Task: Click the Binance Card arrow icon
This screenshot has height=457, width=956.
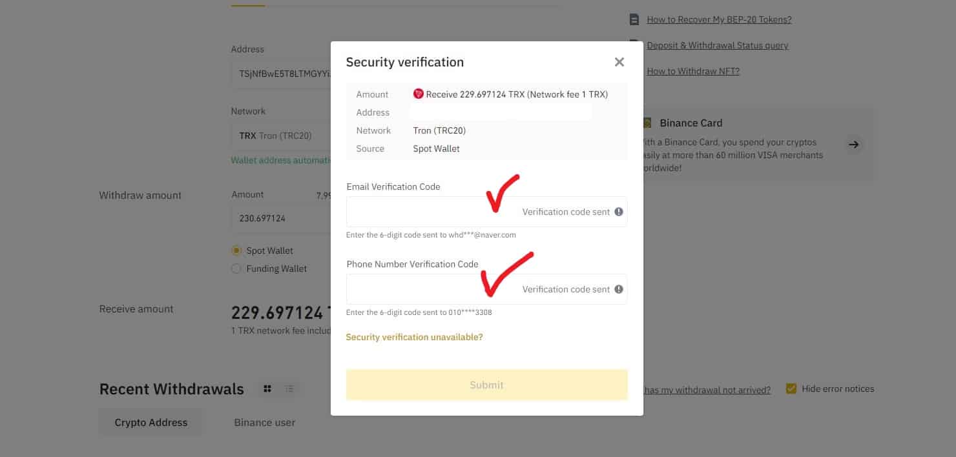Action: 854,145
